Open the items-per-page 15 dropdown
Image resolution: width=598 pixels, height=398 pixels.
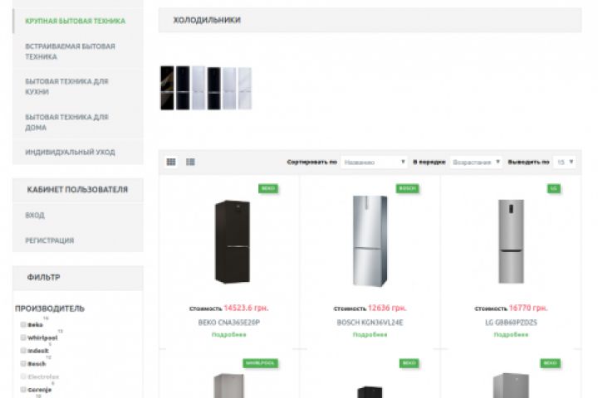(565, 163)
